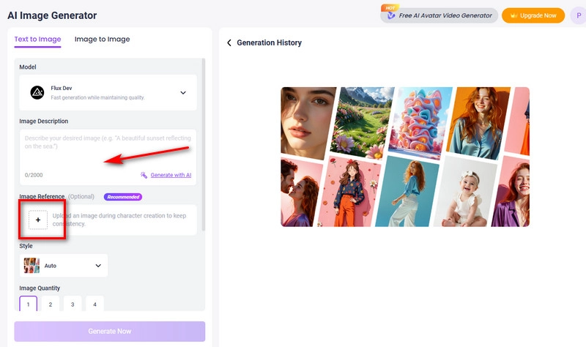Select the Text to Image tab

pyautogui.click(x=37, y=40)
